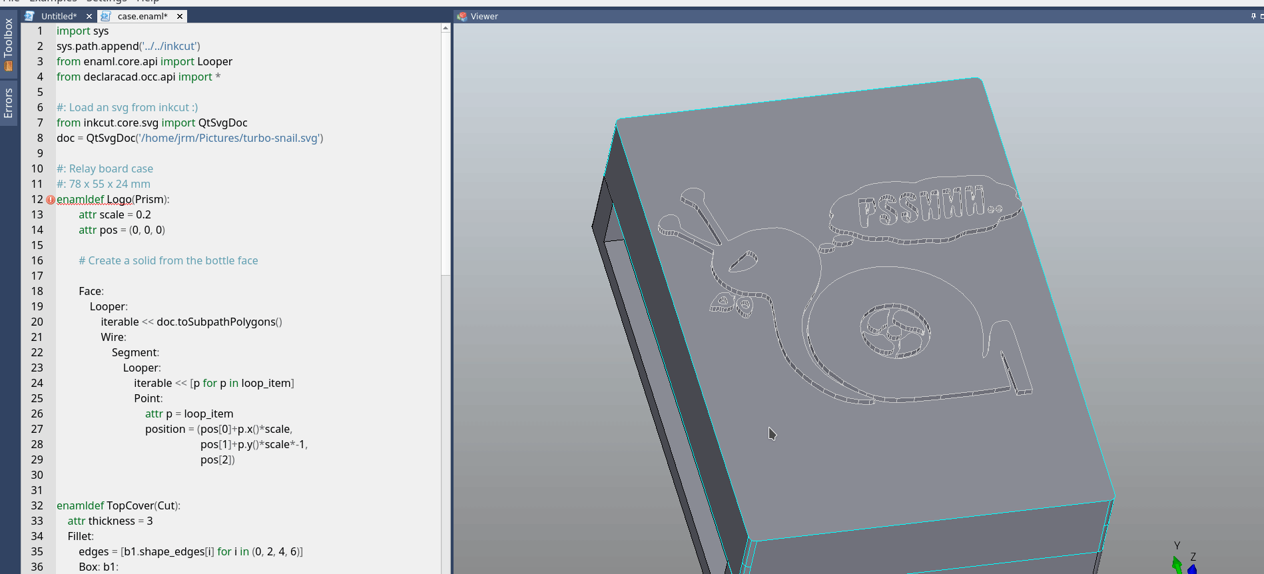
Task: Click the green Y axis indicator
Action: (1177, 565)
